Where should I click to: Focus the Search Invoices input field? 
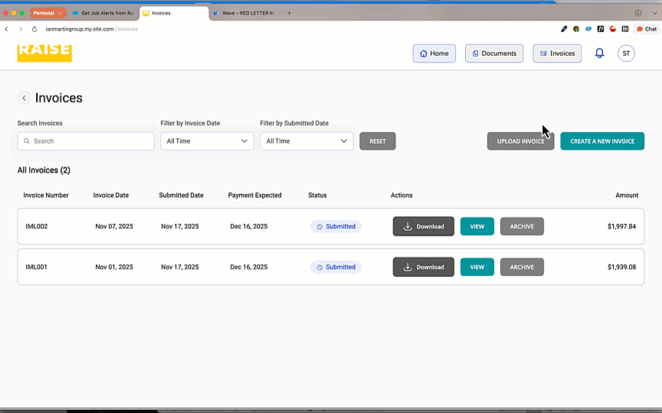pos(86,141)
